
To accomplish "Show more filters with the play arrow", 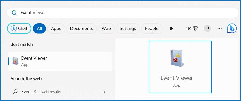I will click(171, 28).
